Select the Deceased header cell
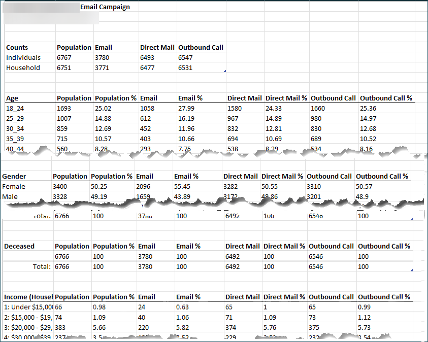 coord(19,246)
